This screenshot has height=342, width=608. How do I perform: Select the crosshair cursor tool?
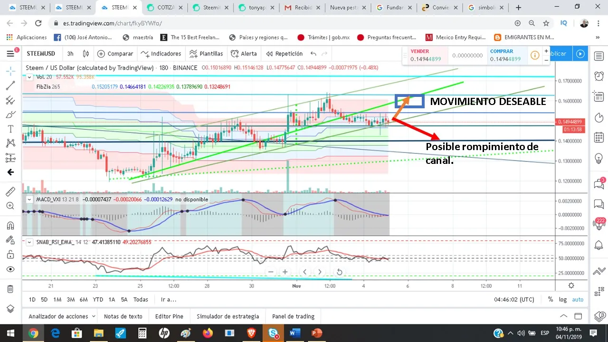(10, 71)
